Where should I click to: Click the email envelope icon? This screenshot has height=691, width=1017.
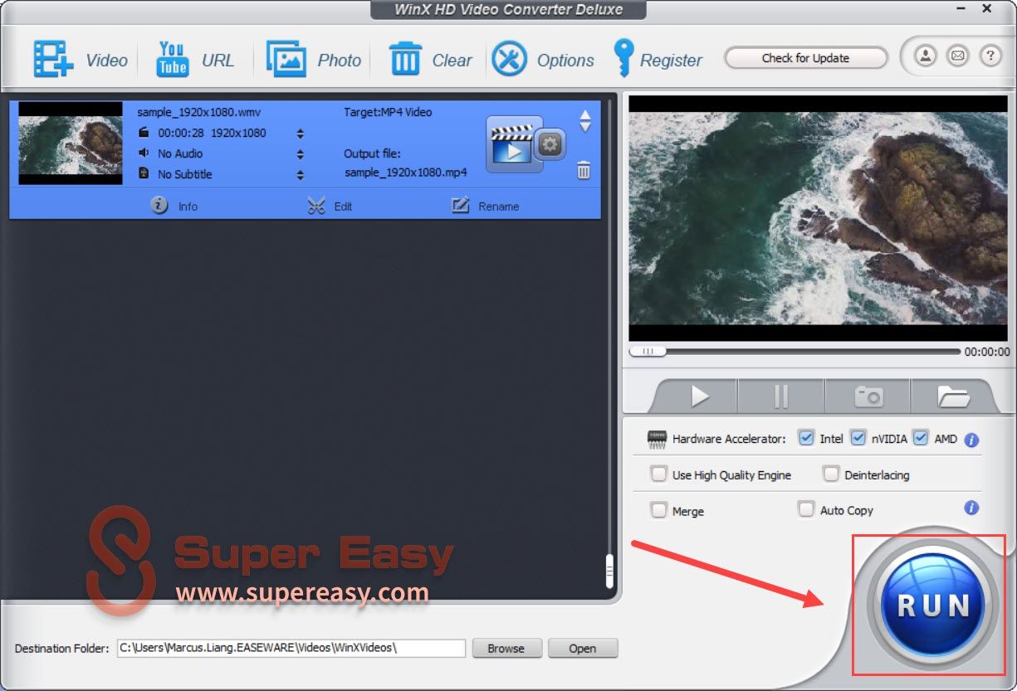pyautogui.click(x=958, y=56)
